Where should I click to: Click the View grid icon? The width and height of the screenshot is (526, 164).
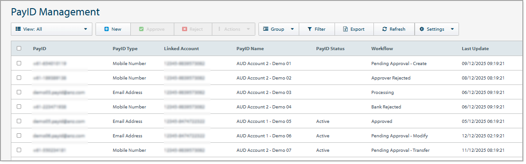18,29
